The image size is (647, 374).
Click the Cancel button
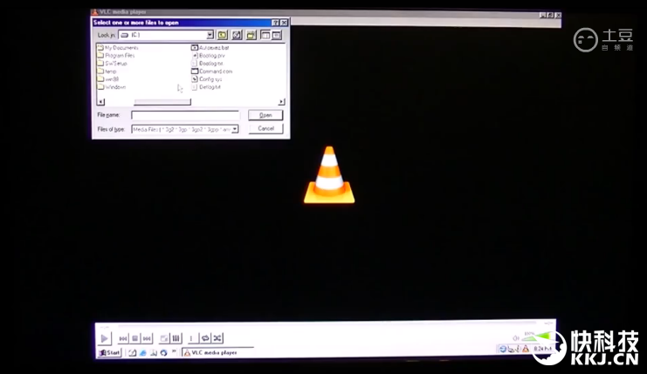pyautogui.click(x=265, y=128)
